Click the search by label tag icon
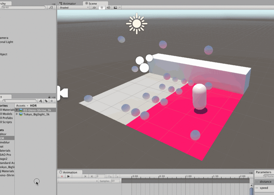The height and width of the screenshot is (195, 274). click(46, 101)
